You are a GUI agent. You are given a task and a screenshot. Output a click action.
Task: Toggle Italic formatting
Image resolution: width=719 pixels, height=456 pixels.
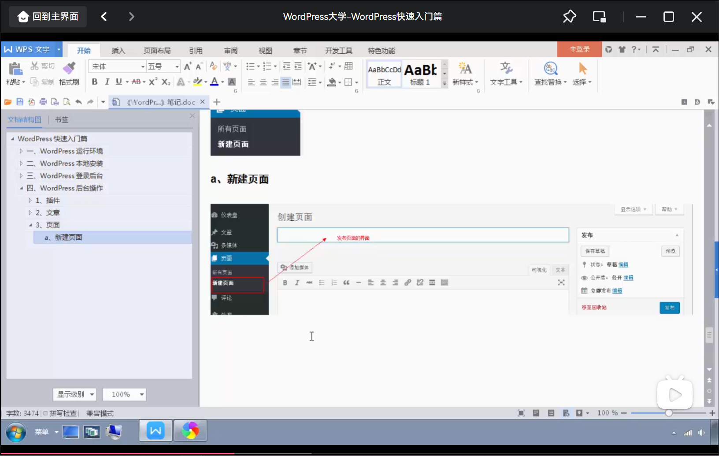pos(107,82)
